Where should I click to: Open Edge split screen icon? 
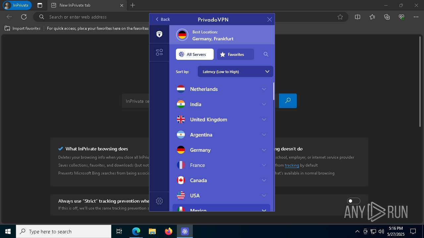[x=357, y=17]
